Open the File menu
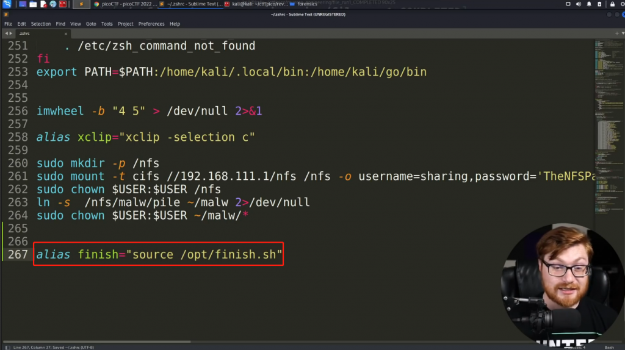625x350 pixels. point(8,24)
